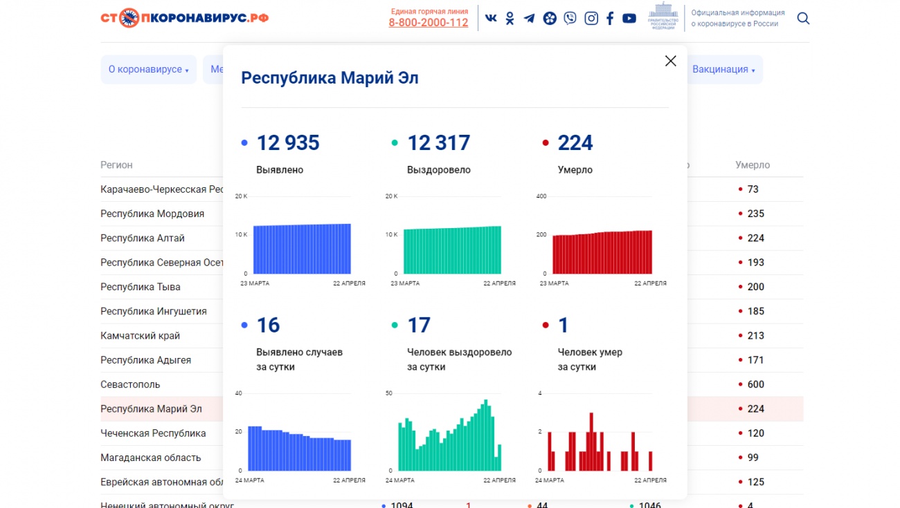This screenshot has height=508, width=900.
Task: Open the Telegram channel icon
Action: (x=530, y=19)
